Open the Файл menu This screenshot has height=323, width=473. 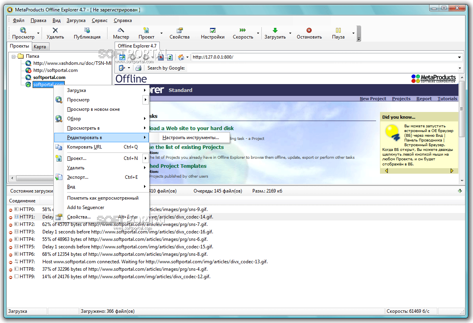pos(18,20)
